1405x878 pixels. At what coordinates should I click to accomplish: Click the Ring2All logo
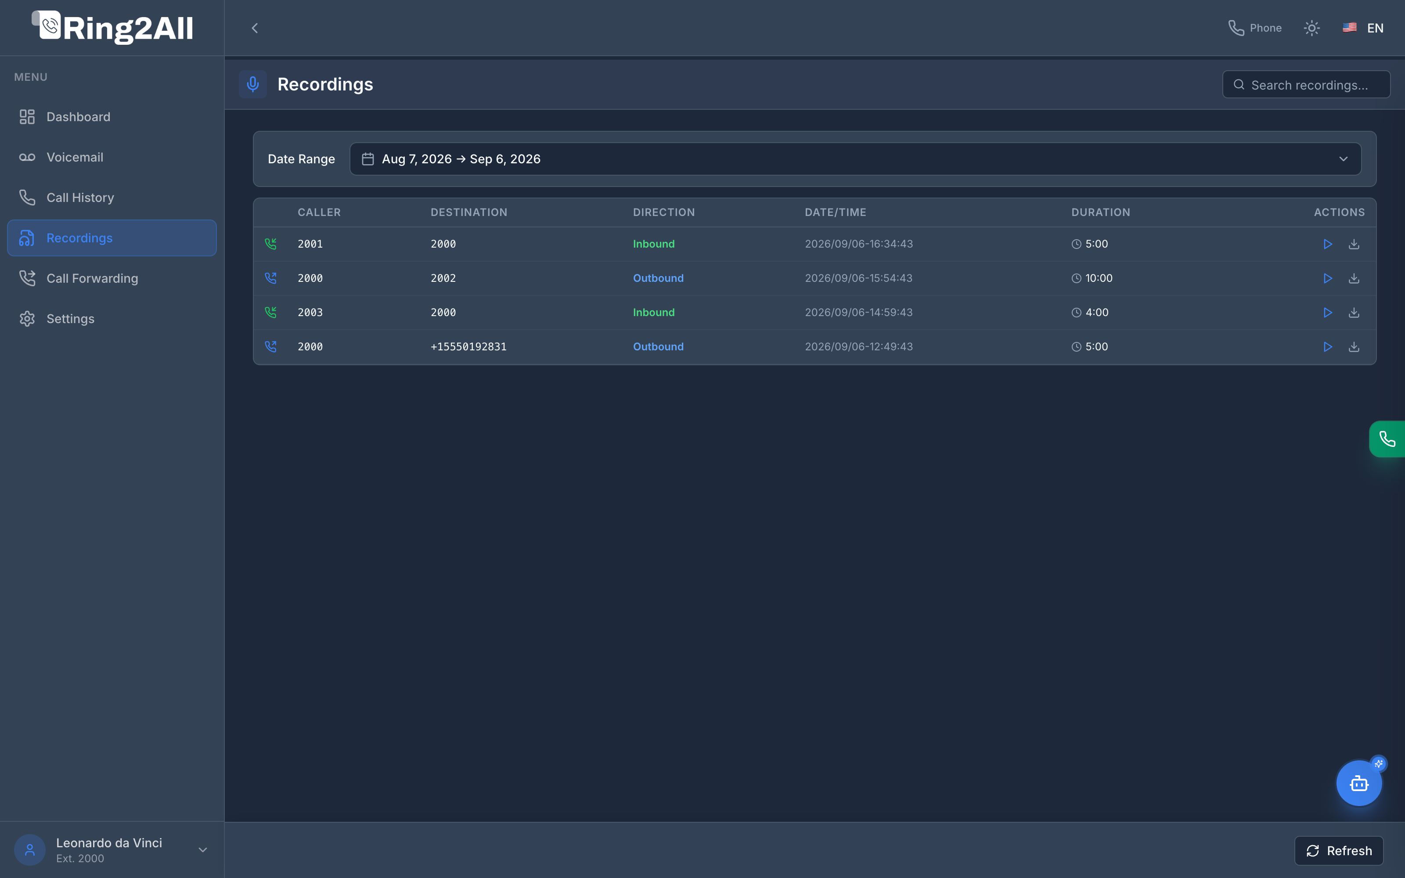point(112,28)
